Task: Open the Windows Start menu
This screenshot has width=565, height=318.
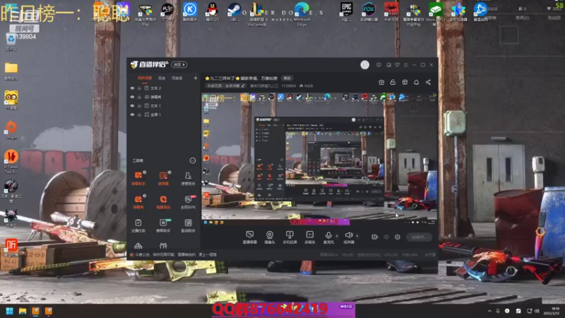Action: click(x=9, y=311)
